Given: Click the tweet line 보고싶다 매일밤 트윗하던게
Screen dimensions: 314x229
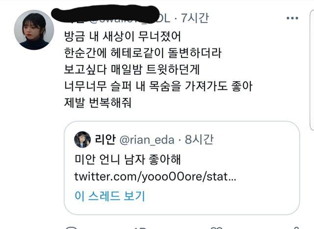Looking at the screenshot, I should (132, 70).
